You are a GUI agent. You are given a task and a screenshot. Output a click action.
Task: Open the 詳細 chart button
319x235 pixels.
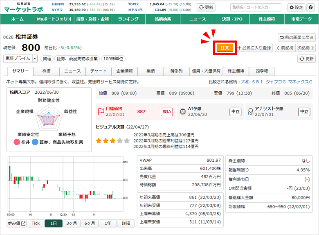pyautogui.click(x=126, y=224)
